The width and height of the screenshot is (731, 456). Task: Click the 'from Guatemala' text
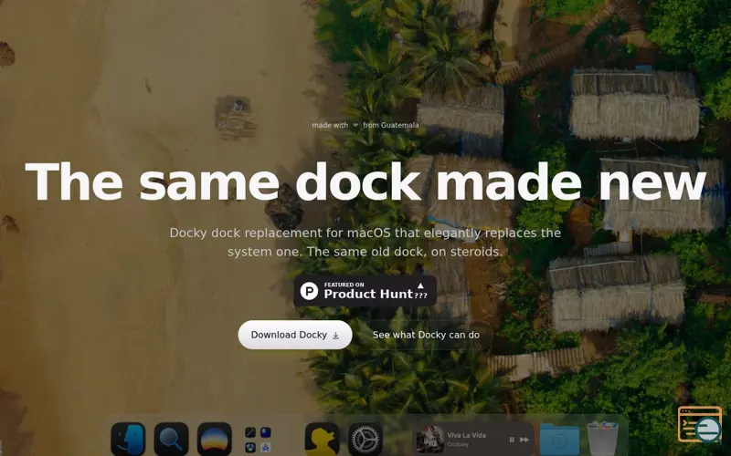click(x=391, y=125)
